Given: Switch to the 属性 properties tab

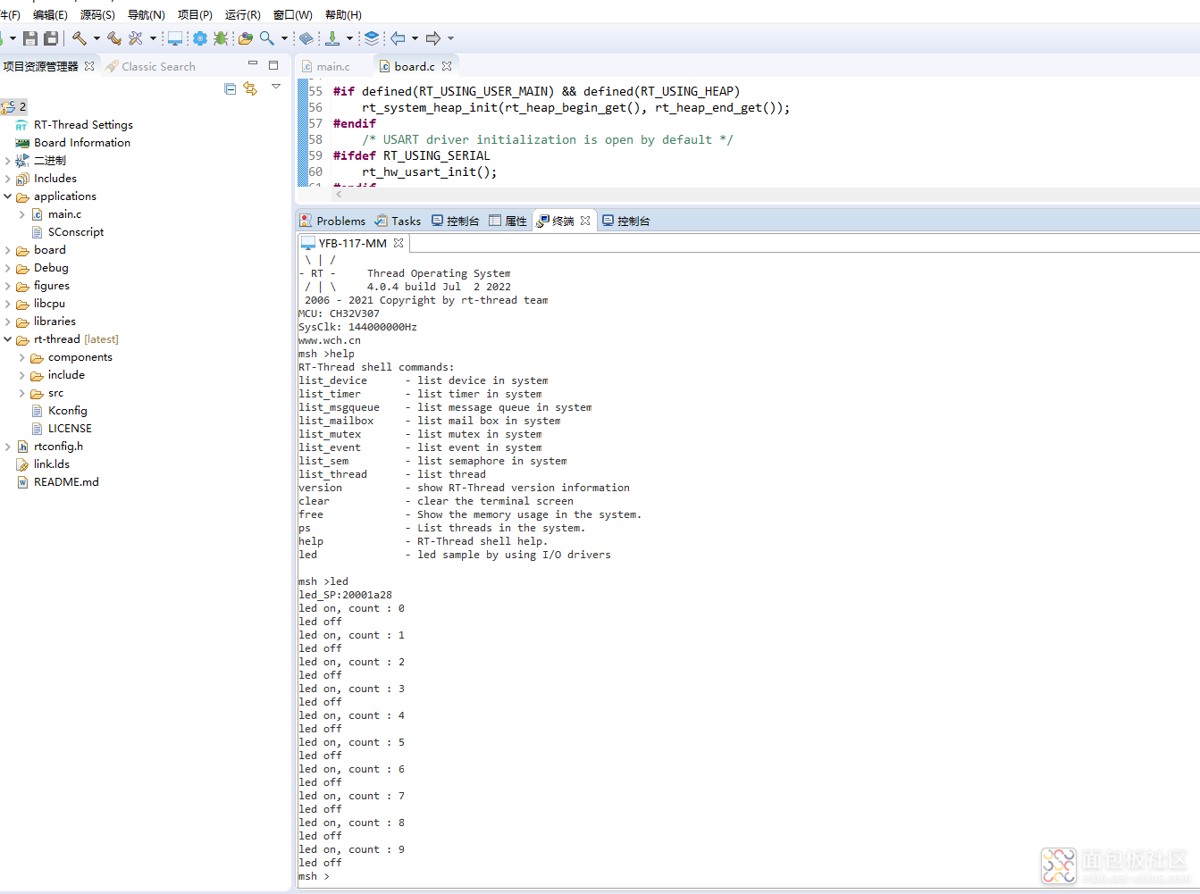Looking at the screenshot, I should tap(508, 221).
